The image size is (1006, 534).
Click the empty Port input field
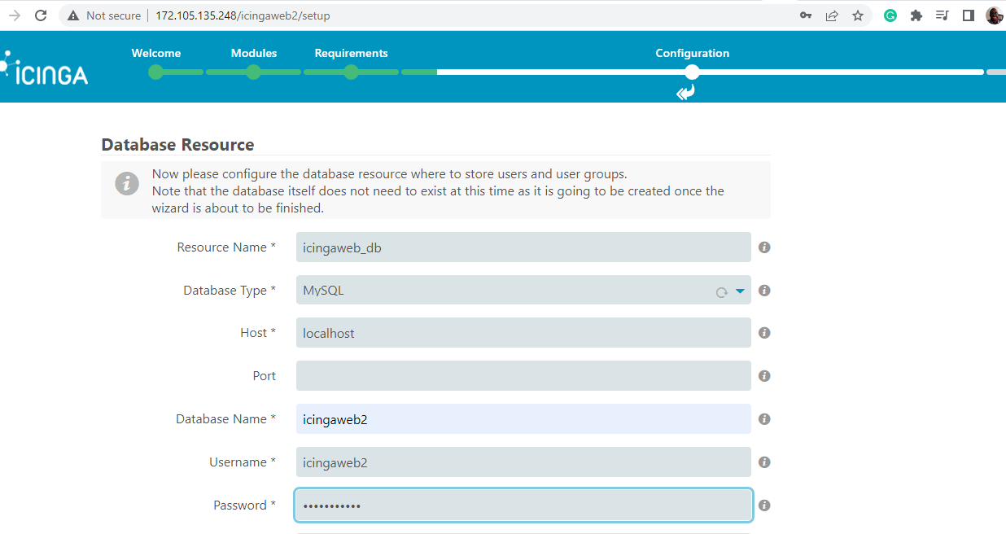click(x=523, y=376)
